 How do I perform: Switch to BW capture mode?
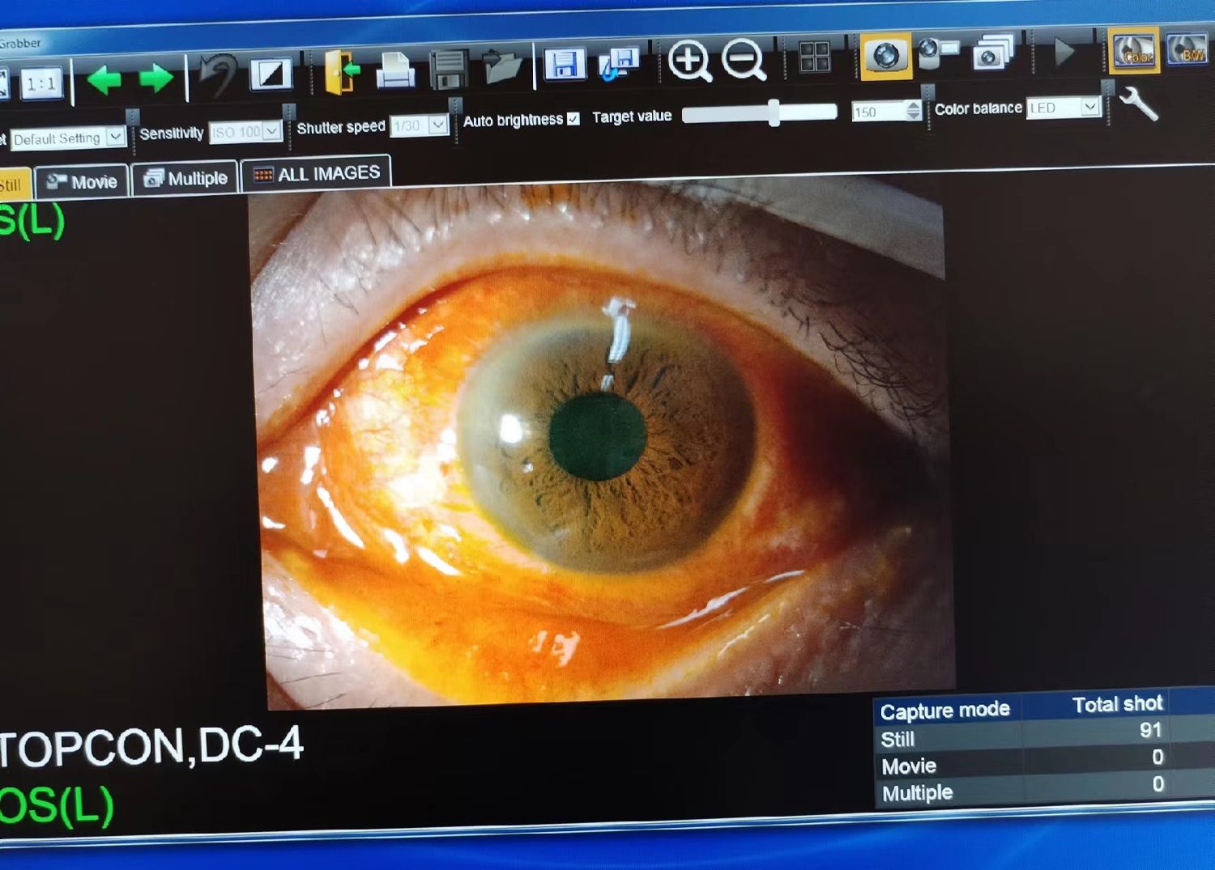[x=1187, y=50]
